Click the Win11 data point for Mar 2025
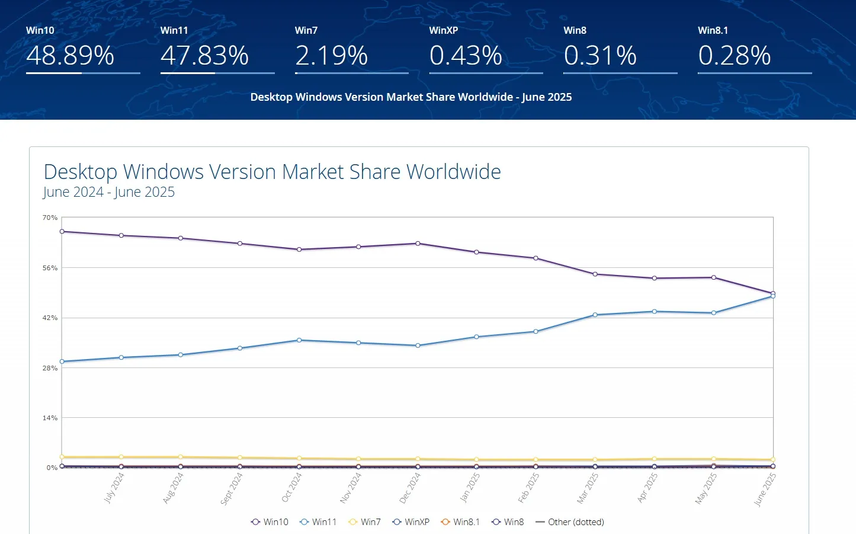 pos(595,315)
